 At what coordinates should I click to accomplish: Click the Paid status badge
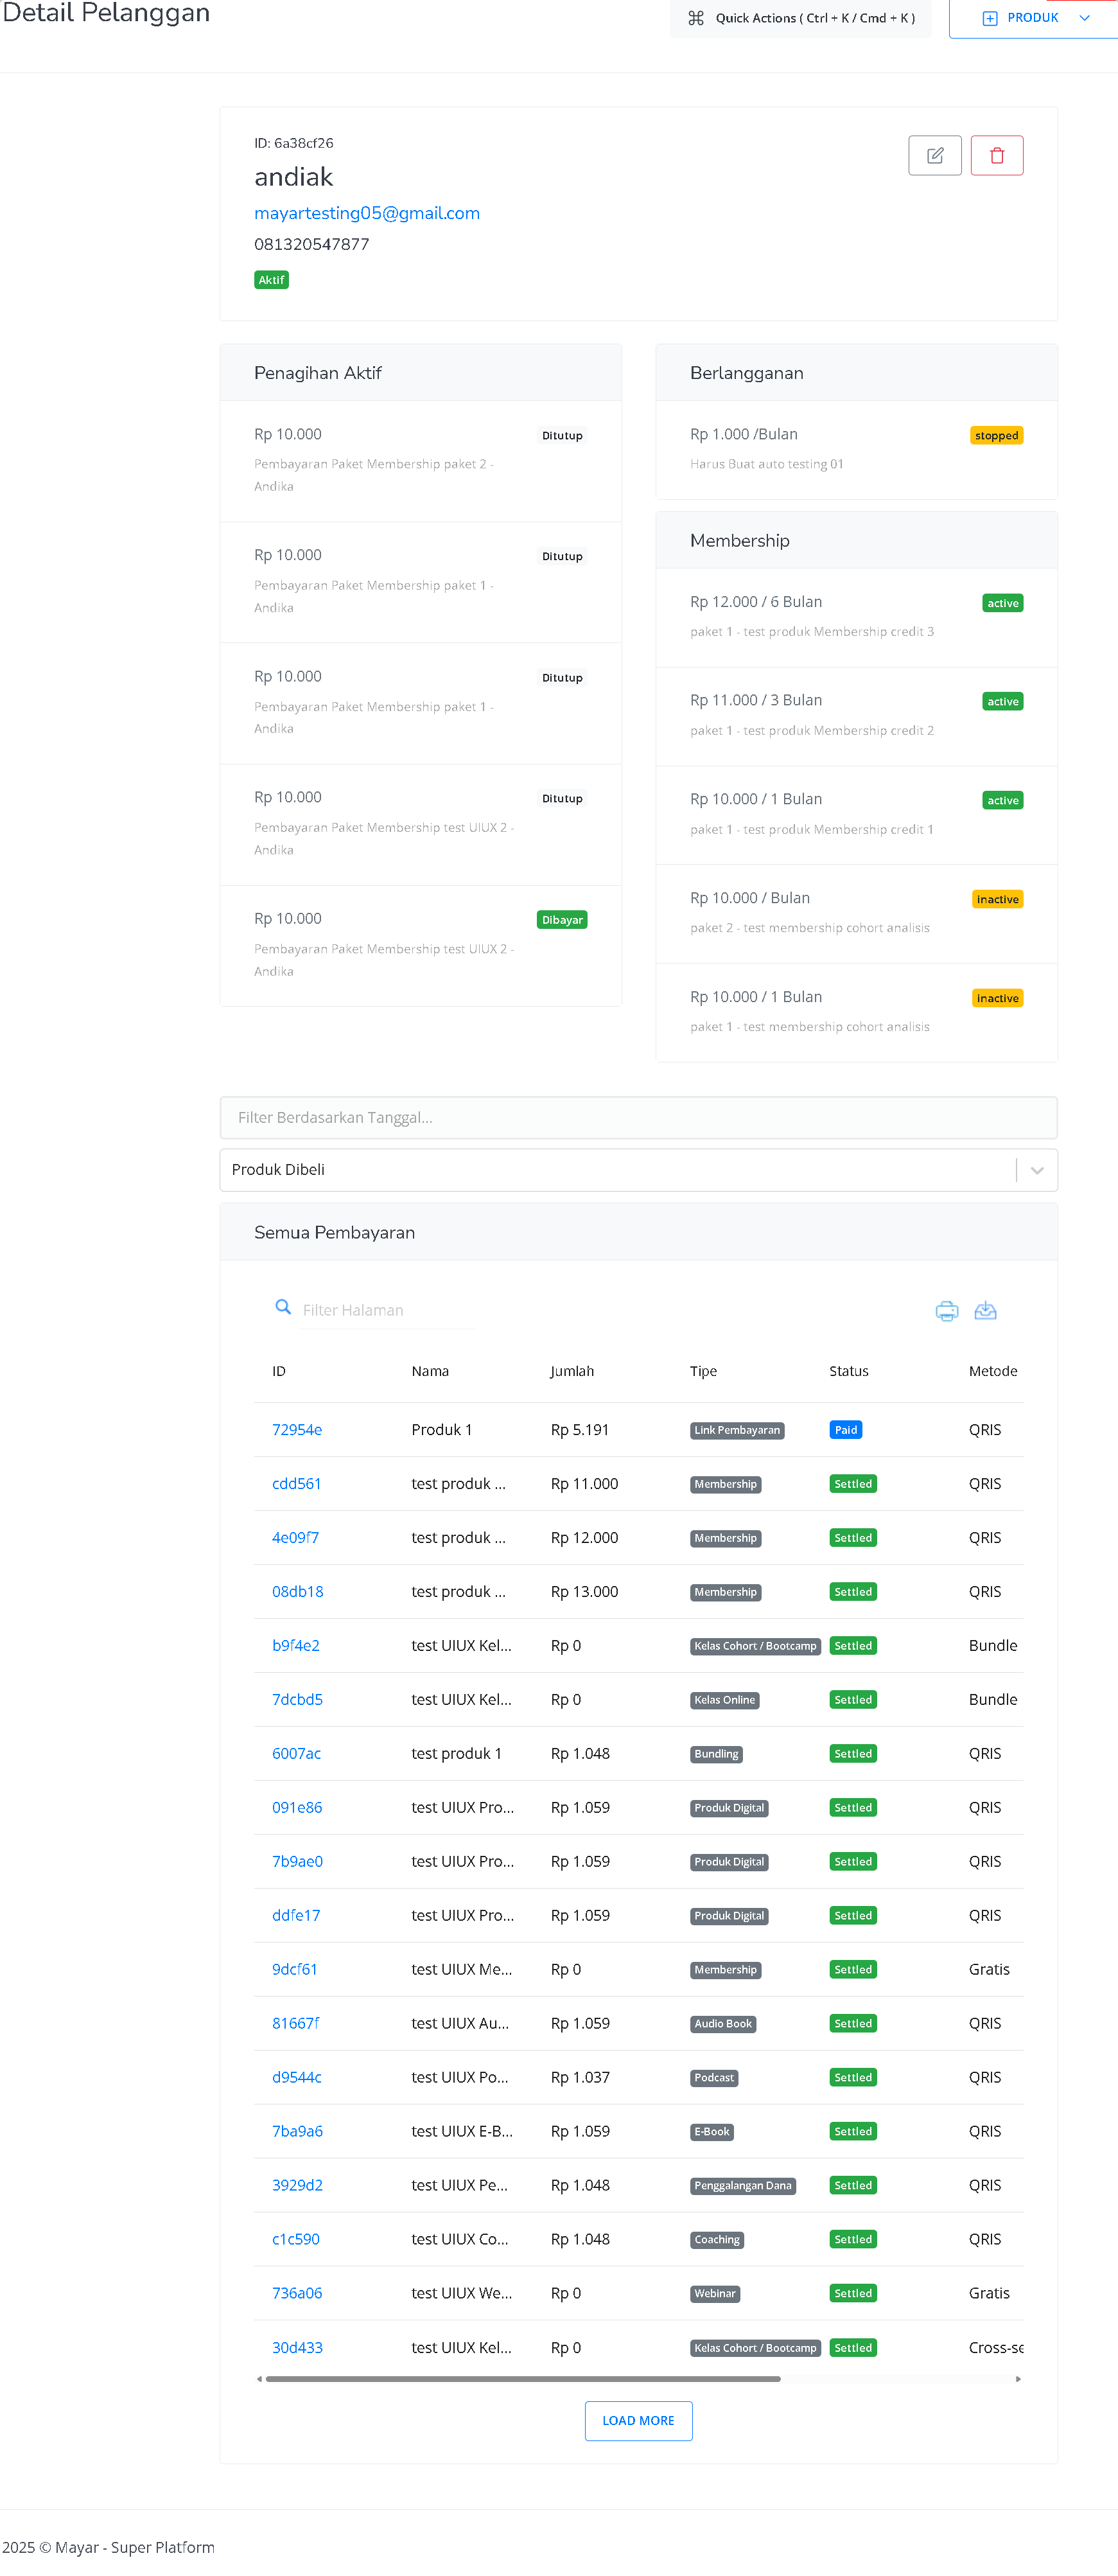point(845,1430)
